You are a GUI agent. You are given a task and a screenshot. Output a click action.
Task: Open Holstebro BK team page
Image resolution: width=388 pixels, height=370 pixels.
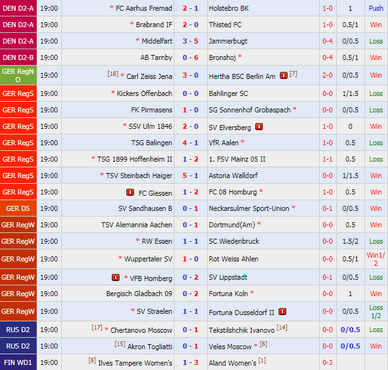coord(229,8)
